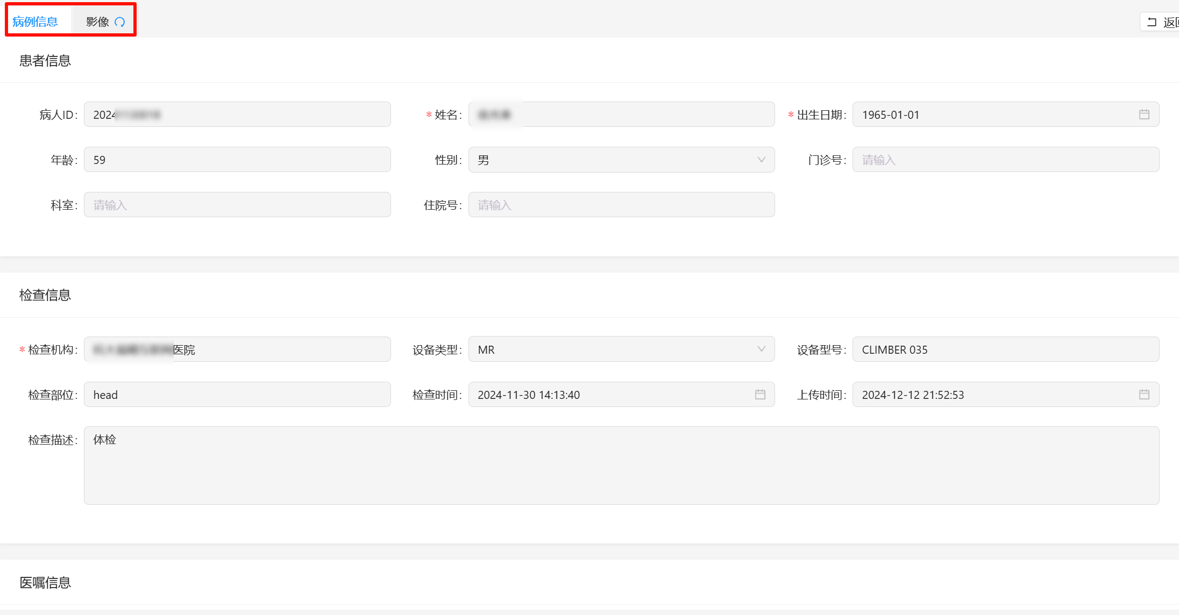Click the empty 门诊号 input field
The image size is (1179, 615).
1005,160
